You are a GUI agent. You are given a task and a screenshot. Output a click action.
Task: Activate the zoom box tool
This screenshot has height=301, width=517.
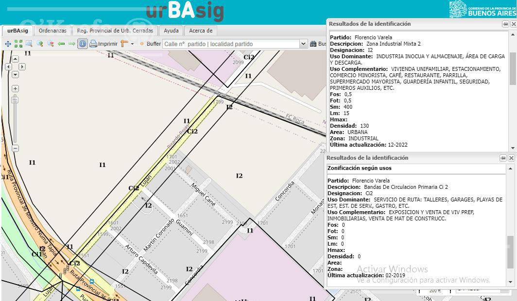click(29, 44)
